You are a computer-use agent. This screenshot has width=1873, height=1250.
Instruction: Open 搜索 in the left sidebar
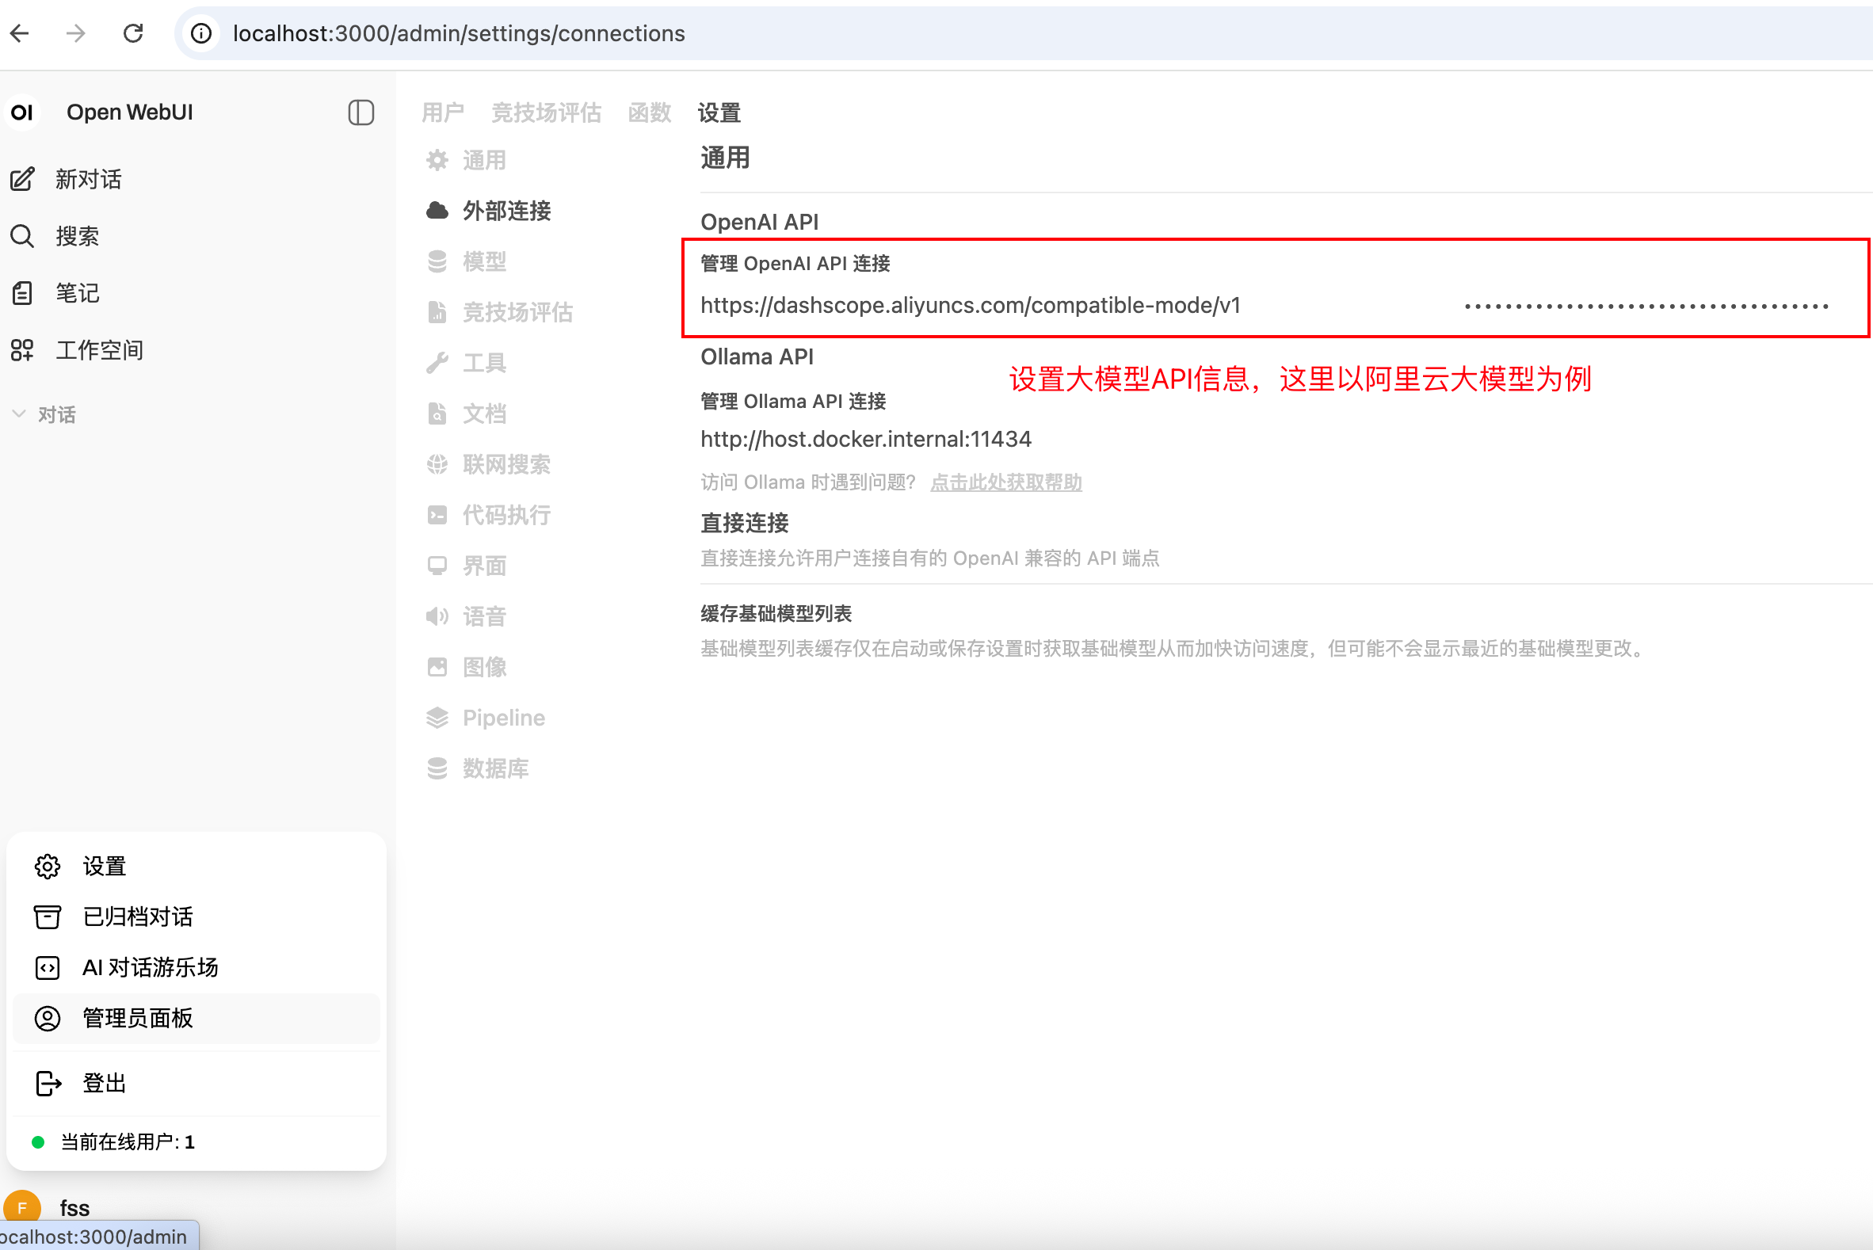[78, 236]
